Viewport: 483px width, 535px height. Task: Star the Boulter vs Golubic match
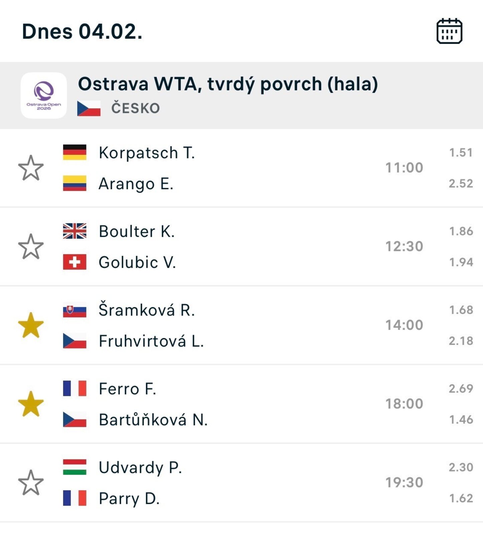[31, 246]
